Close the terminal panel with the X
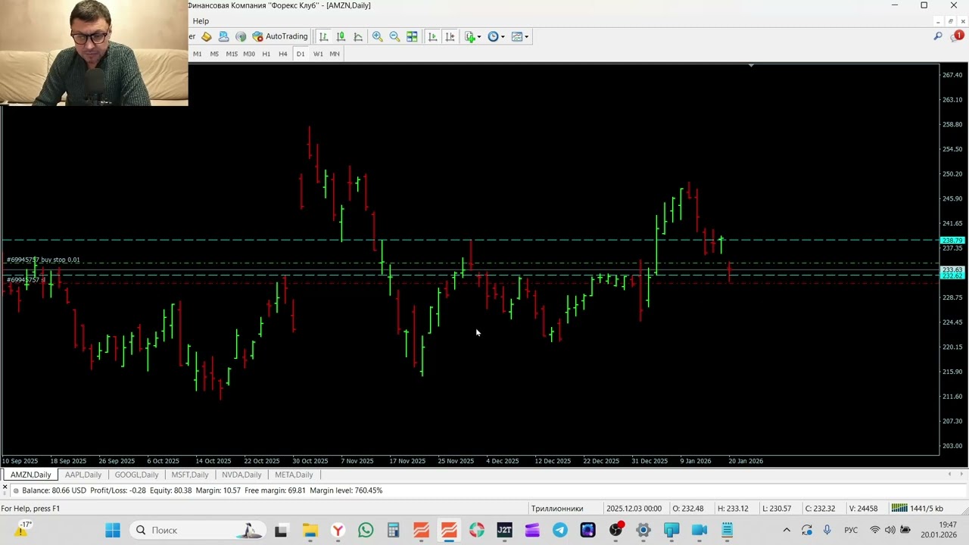The width and height of the screenshot is (969, 545). click(5, 487)
